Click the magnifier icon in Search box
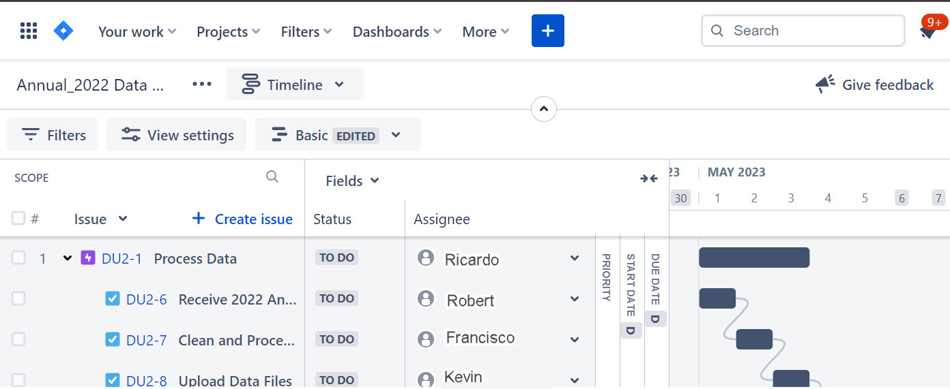The width and height of the screenshot is (950, 389). (x=717, y=31)
